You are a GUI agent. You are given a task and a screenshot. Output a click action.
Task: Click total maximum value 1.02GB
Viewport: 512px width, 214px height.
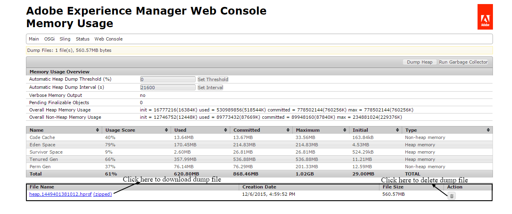305,174
